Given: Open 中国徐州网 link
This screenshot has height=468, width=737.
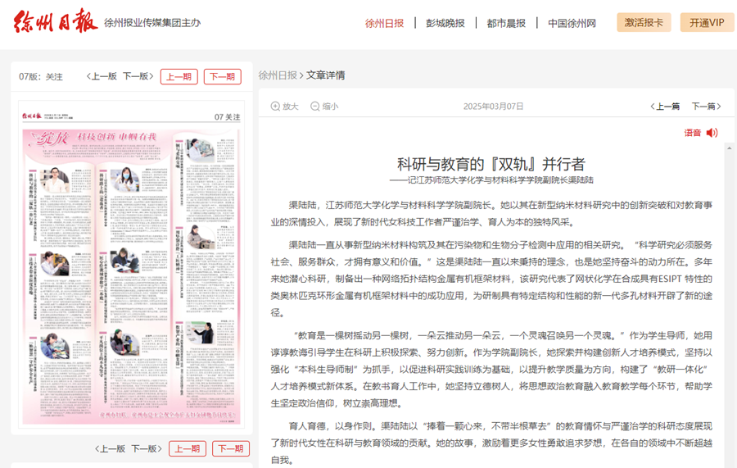Looking at the screenshot, I should coord(572,23).
